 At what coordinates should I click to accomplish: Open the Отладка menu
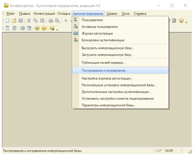64,14
